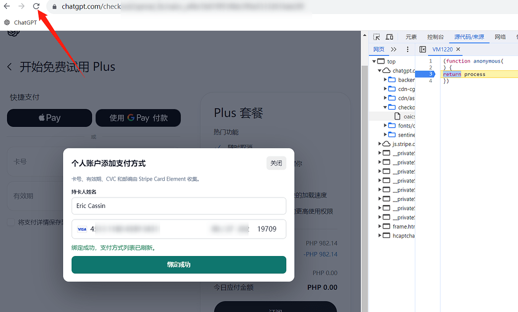Expand the frame.htm frame node

point(379,226)
